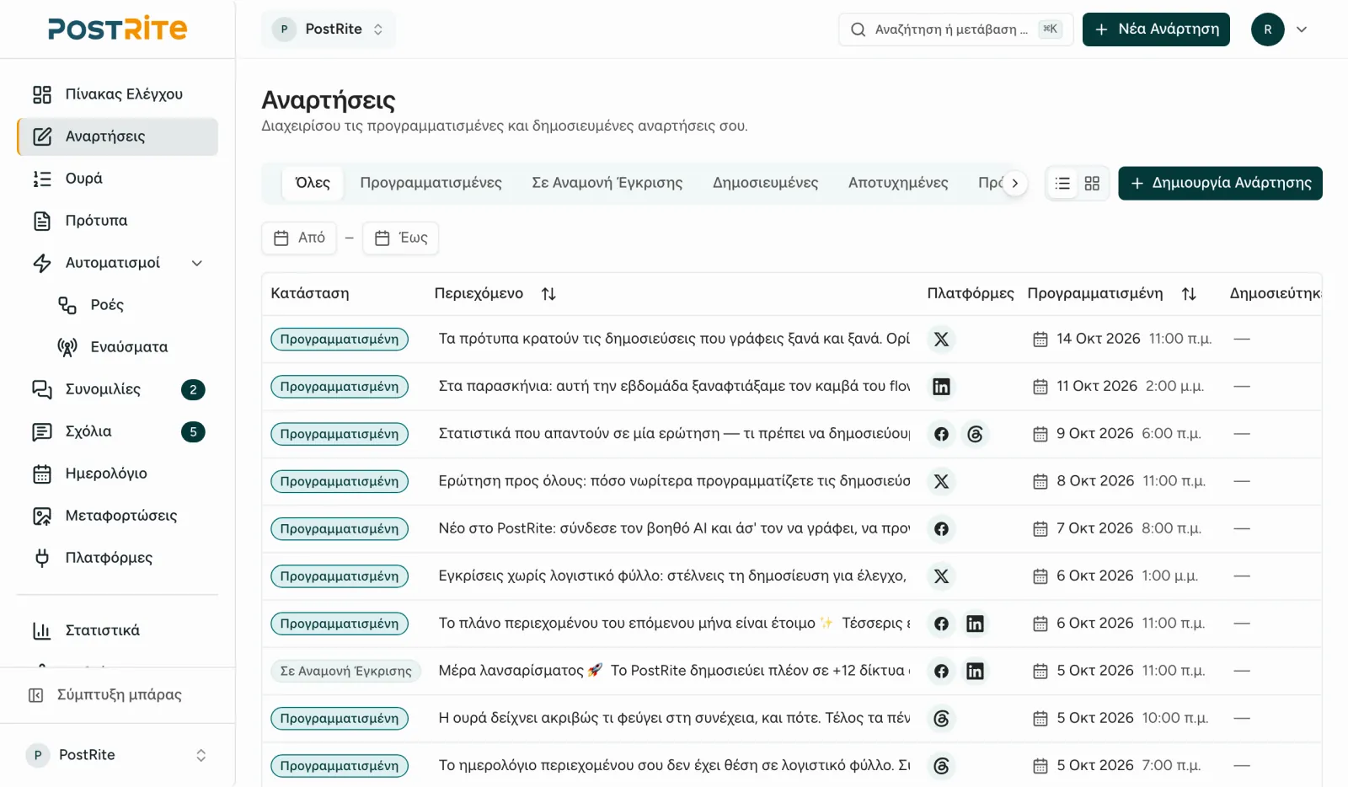
Task: Sort by Προγραμματισμένη column arrows
Action: pos(1189,294)
